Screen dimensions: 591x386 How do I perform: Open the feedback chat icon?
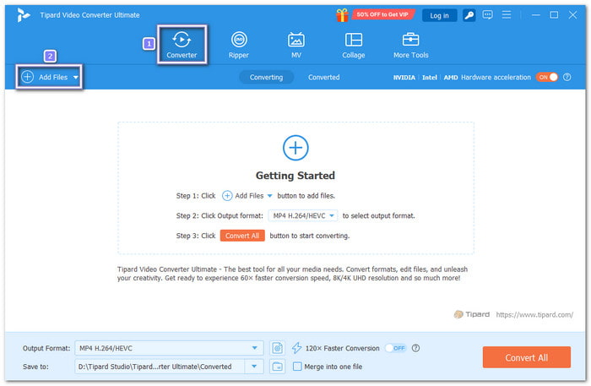pyautogui.click(x=487, y=15)
